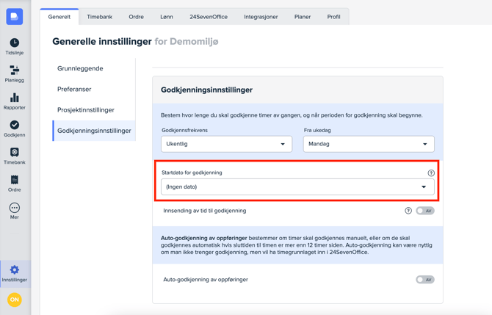Screen dimensions: 492x315
Task: Open Tidslinje from the sidebar
Action: pyautogui.click(x=14, y=46)
